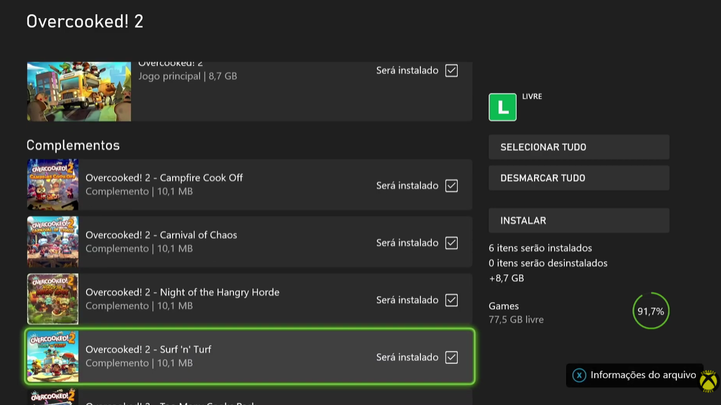The height and width of the screenshot is (405, 721).
Task: Click the green L rating icon
Action: click(502, 107)
